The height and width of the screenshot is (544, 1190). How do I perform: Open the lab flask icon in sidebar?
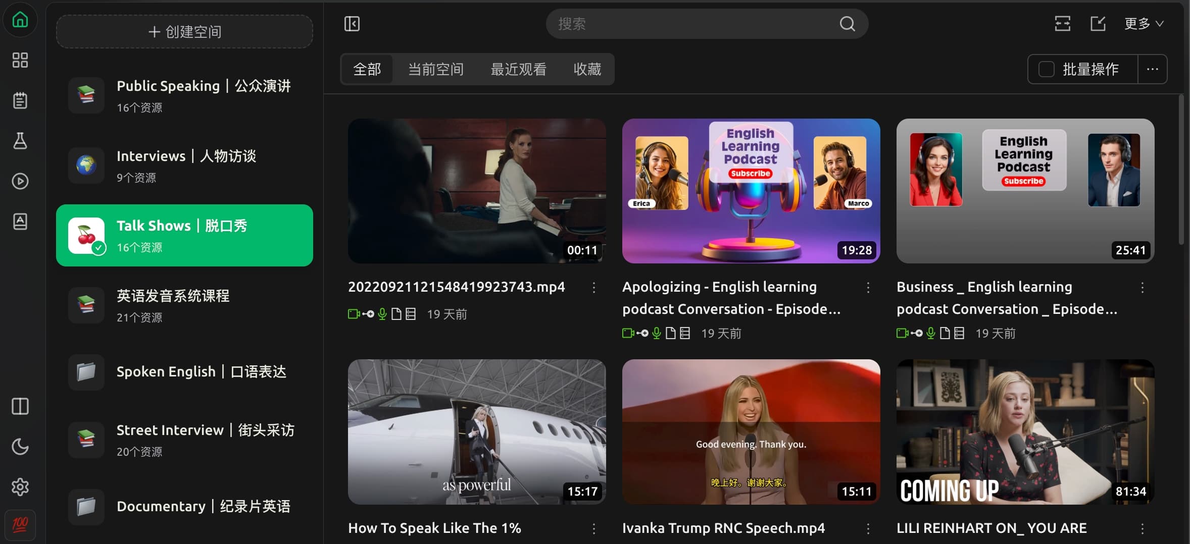[x=20, y=141]
